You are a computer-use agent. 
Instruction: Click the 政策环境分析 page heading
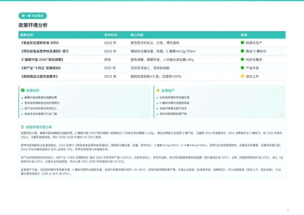pos(33,25)
